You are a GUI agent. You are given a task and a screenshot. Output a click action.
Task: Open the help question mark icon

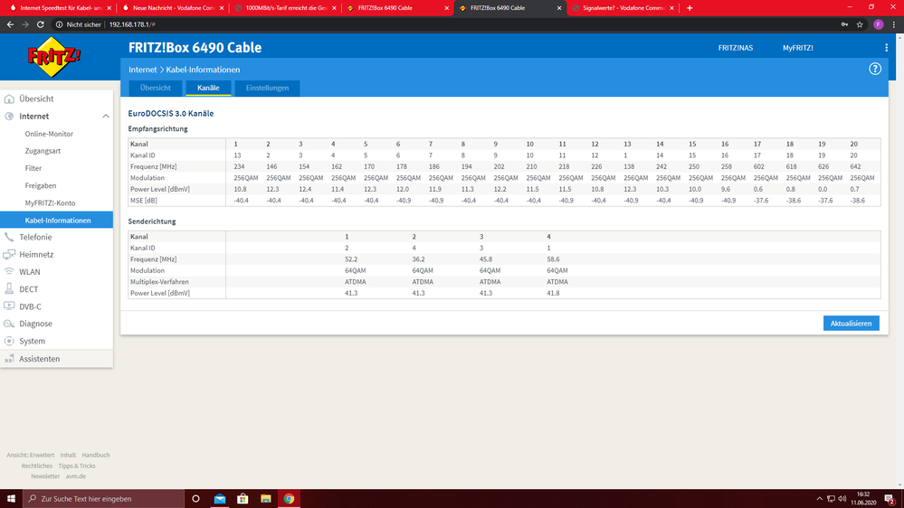pyautogui.click(x=875, y=69)
